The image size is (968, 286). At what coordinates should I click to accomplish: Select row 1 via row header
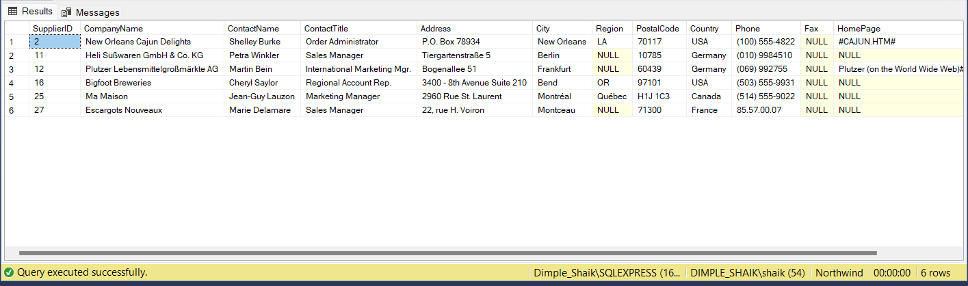(x=12, y=42)
